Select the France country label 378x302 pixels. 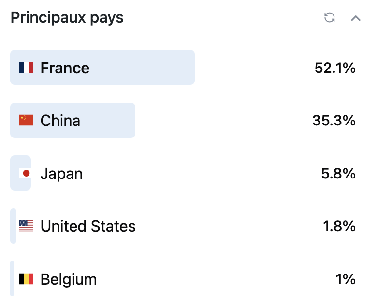click(65, 68)
